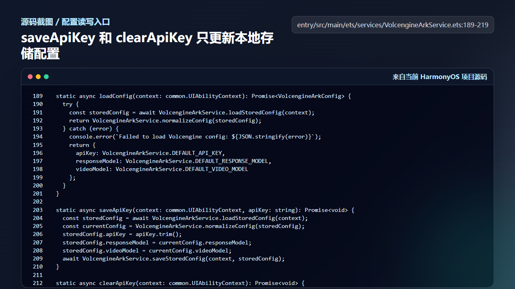This screenshot has height=289, width=515.
Task: Click the 'try {' line 190
Action: tap(71, 104)
